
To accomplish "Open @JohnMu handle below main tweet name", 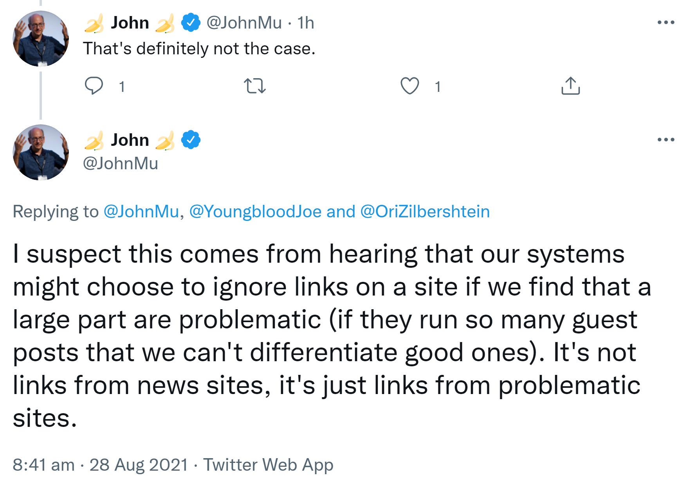I will tap(121, 163).
